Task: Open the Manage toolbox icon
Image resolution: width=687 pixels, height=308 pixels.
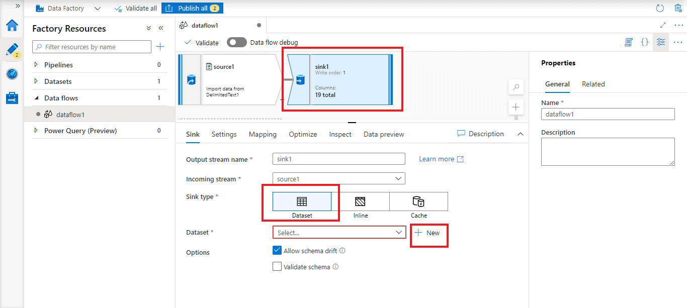Action: [x=12, y=98]
